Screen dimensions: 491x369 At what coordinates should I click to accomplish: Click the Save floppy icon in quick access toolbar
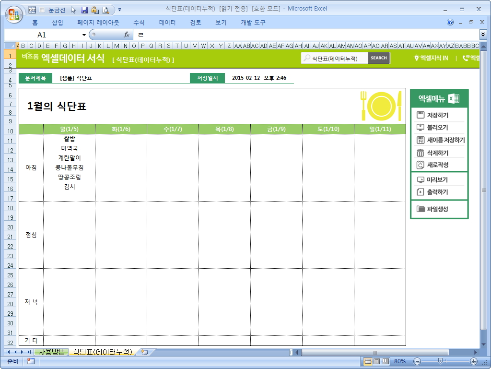84,10
